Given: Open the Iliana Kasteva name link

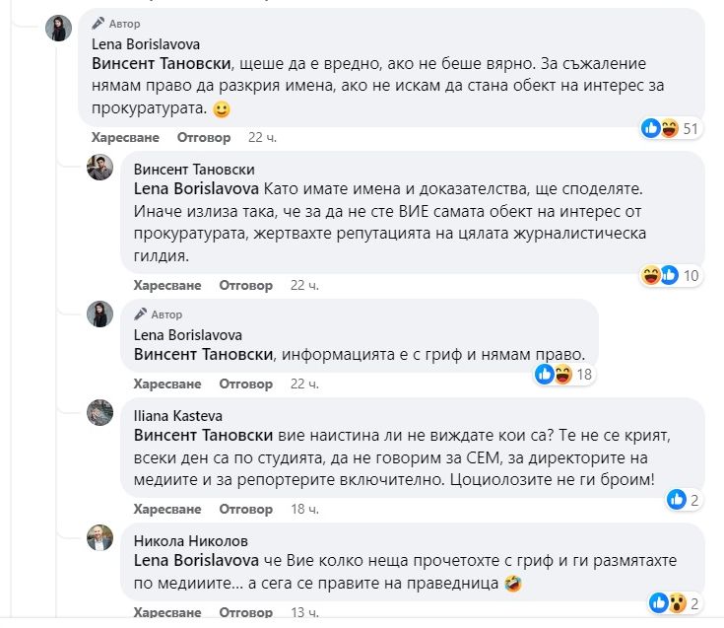Looking at the screenshot, I should [x=178, y=415].
